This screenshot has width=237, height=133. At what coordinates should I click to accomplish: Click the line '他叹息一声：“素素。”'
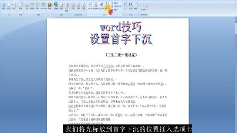pos(81,88)
